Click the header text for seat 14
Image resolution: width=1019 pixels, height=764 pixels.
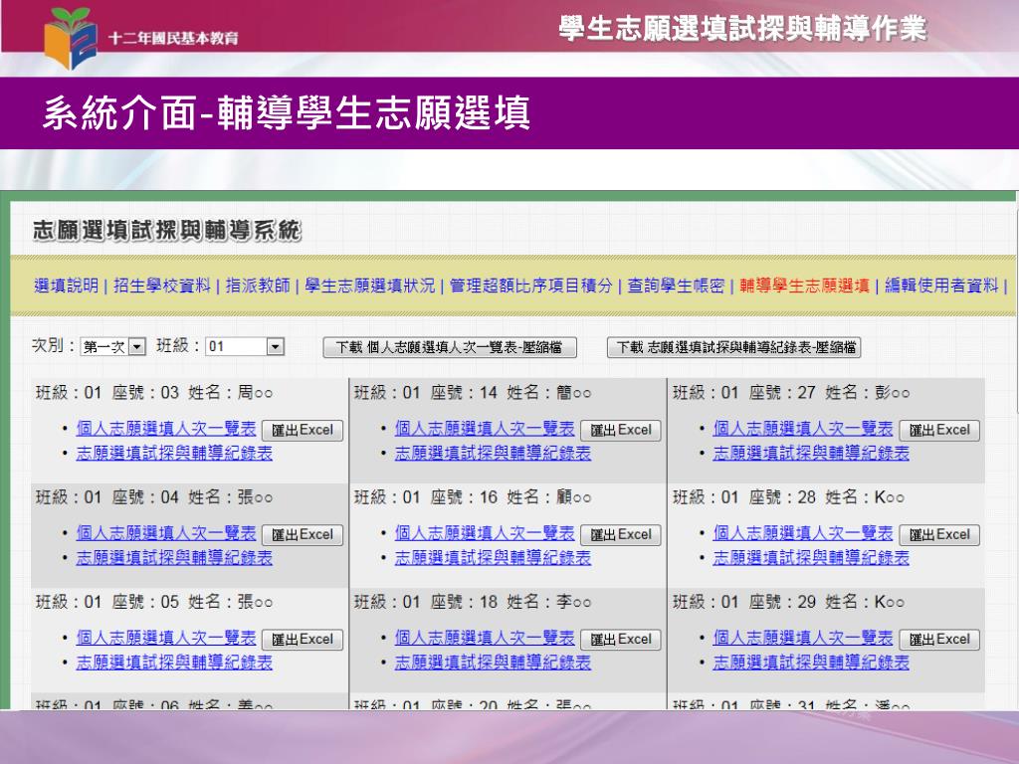coord(473,392)
